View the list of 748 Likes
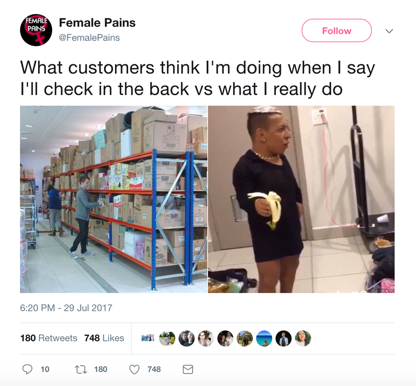416x386 pixels. [x=104, y=338]
